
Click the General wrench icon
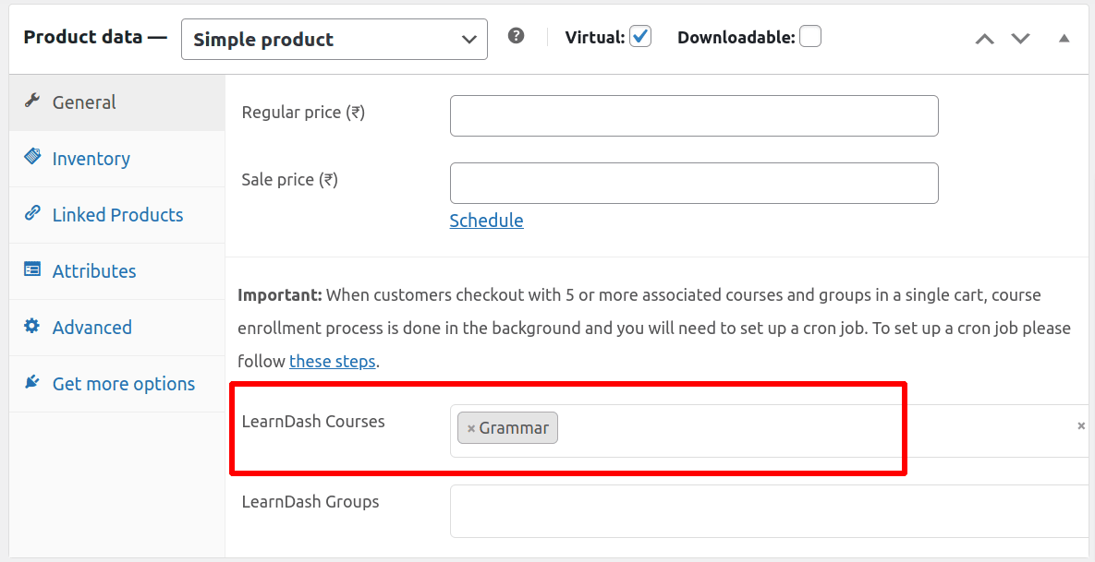coord(32,102)
